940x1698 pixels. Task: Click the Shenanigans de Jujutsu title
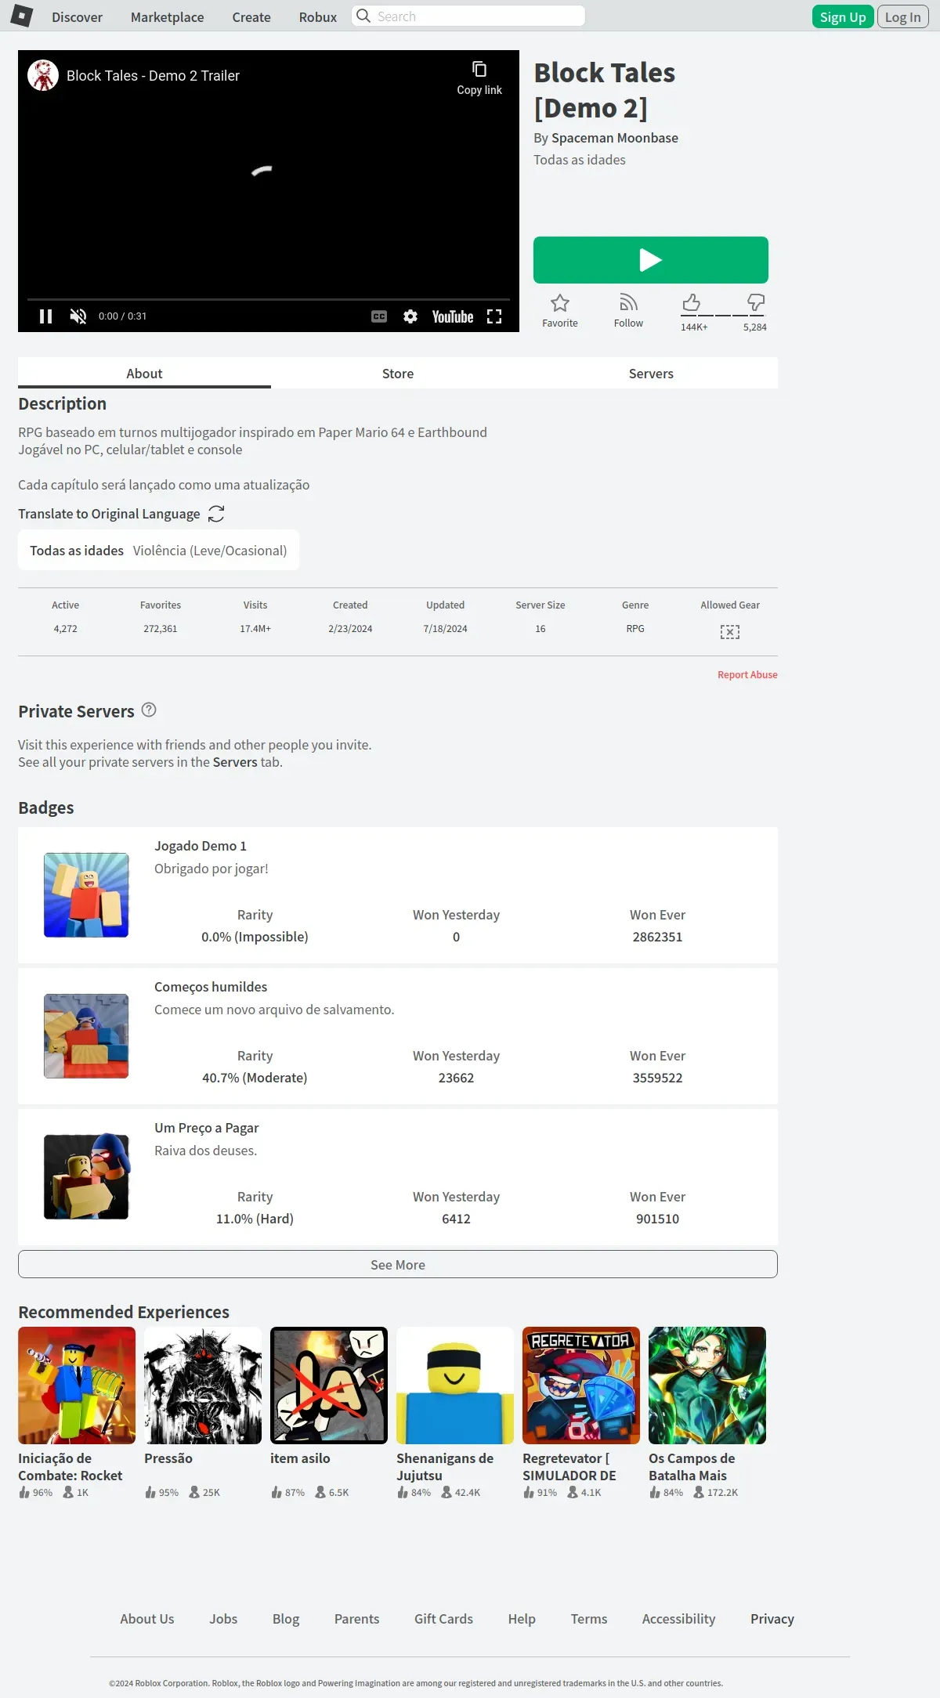point(445,1467)
